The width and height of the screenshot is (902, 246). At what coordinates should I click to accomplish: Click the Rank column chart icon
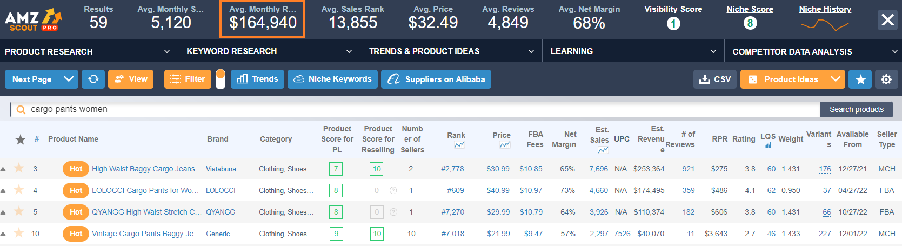click(459, 145)
